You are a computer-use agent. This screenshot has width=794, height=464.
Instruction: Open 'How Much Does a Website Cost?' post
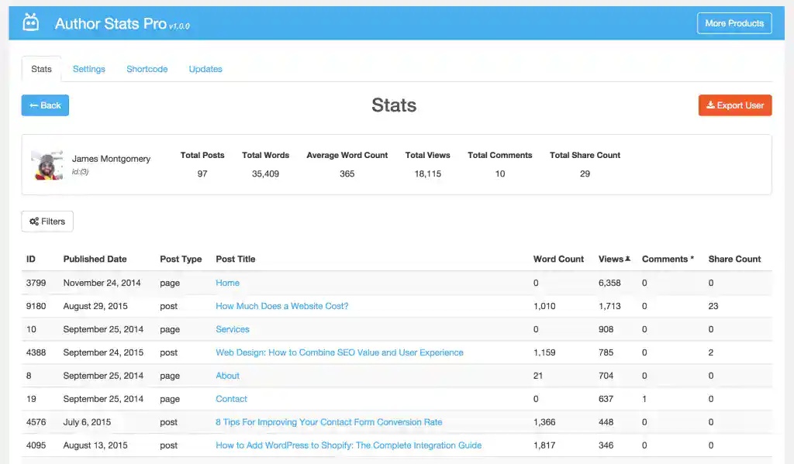[281, 306]
